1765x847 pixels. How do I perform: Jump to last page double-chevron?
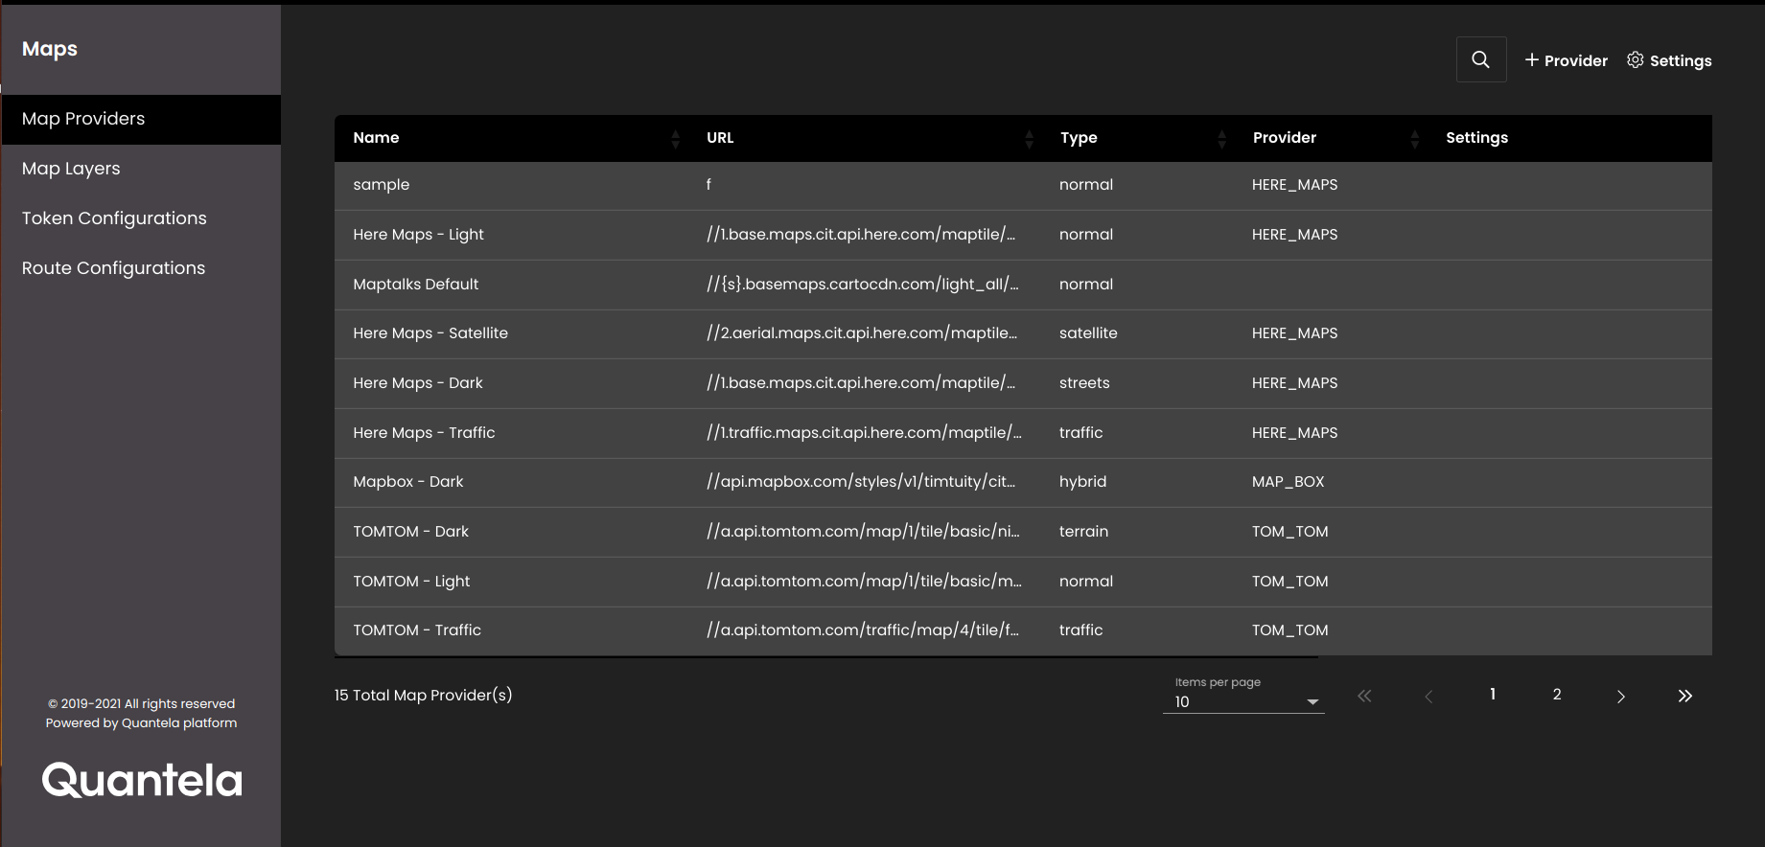tap(1685, 696)
